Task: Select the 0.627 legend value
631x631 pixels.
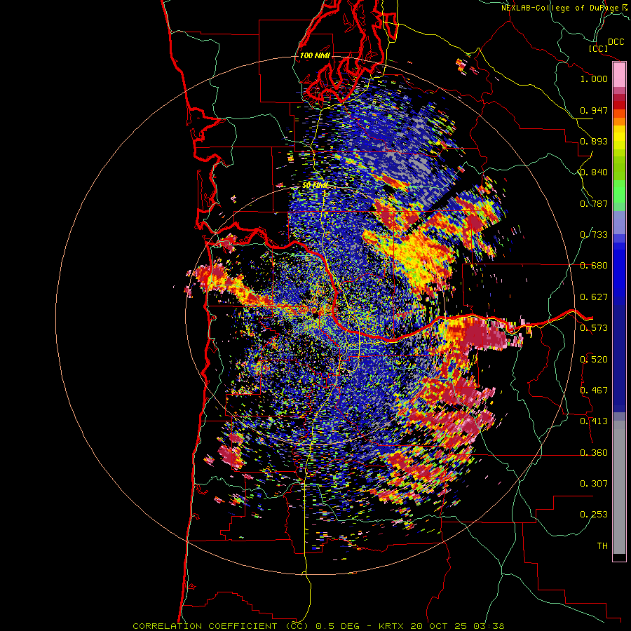Action: coord(594,297)
